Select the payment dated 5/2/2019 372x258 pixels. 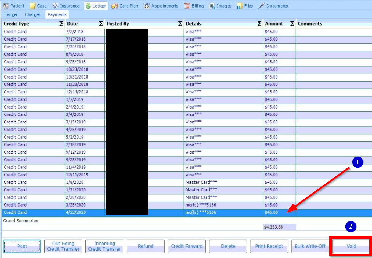[x=187, y=137]
